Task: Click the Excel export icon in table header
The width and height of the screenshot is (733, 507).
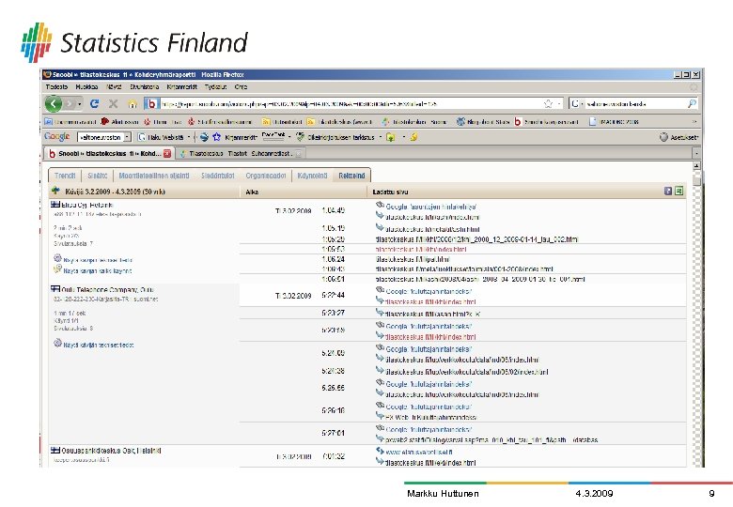Action: pyautogui.click(x=678, y=191)
